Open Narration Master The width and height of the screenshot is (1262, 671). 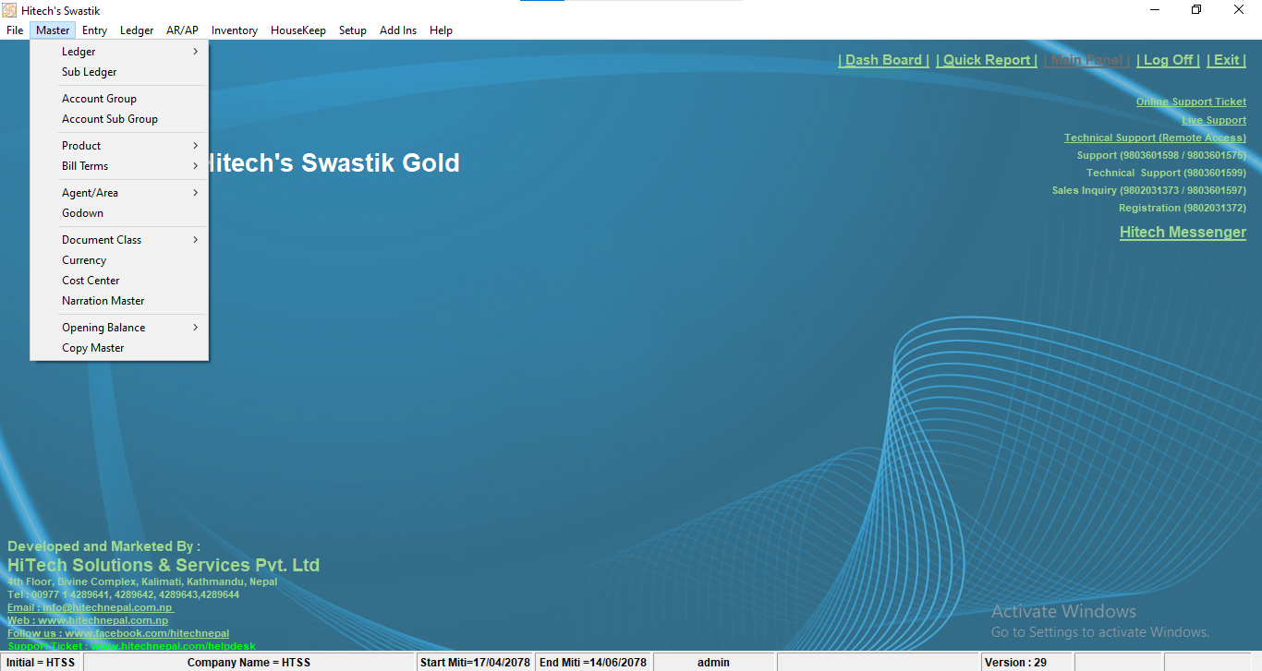tap(103, 301)
